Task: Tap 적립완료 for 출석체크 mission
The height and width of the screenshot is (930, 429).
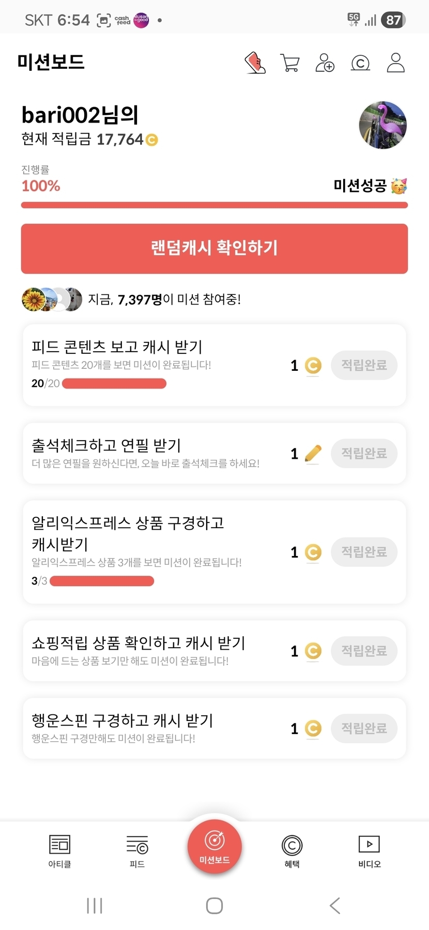Action: coord(364,454)
